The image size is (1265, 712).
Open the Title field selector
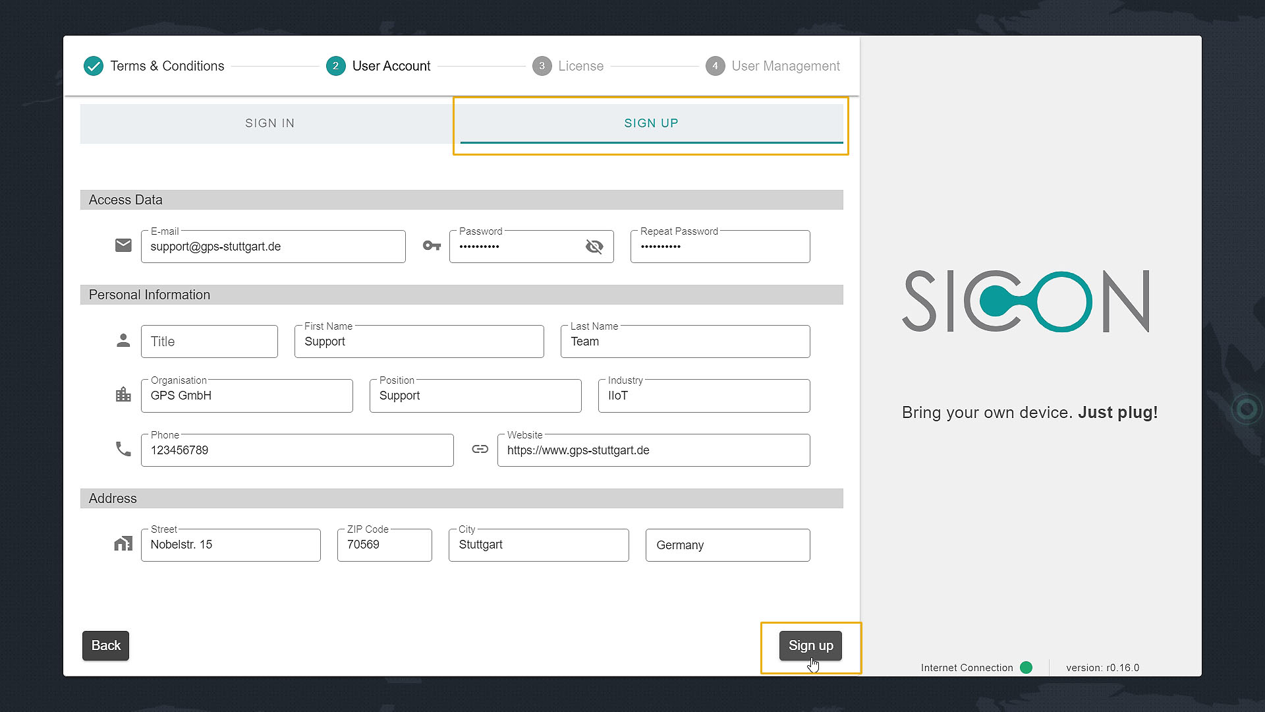pyautogui.click(x=209, y=341)
